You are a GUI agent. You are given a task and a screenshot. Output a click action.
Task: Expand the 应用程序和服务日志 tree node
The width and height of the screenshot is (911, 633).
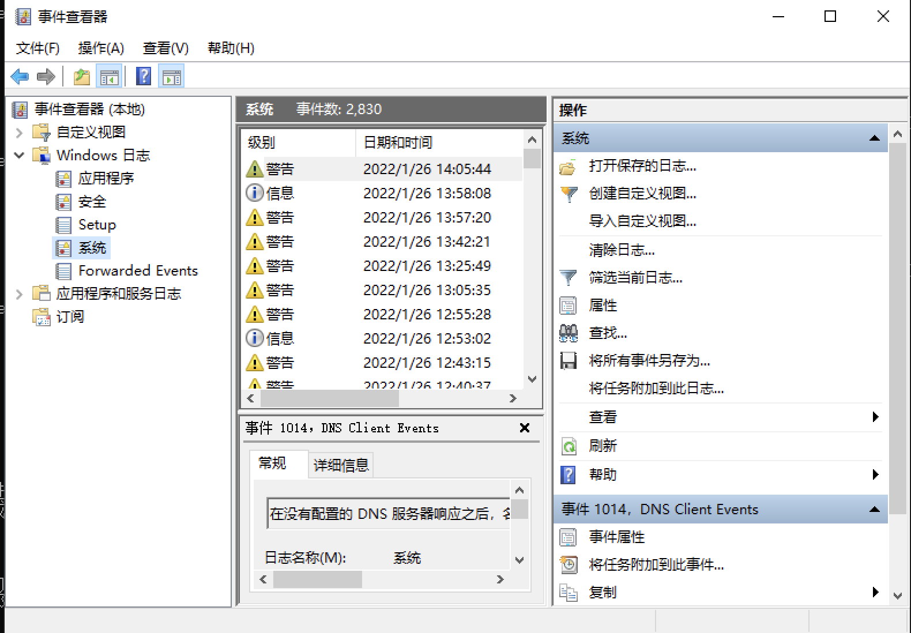click(x=19, y=294)
